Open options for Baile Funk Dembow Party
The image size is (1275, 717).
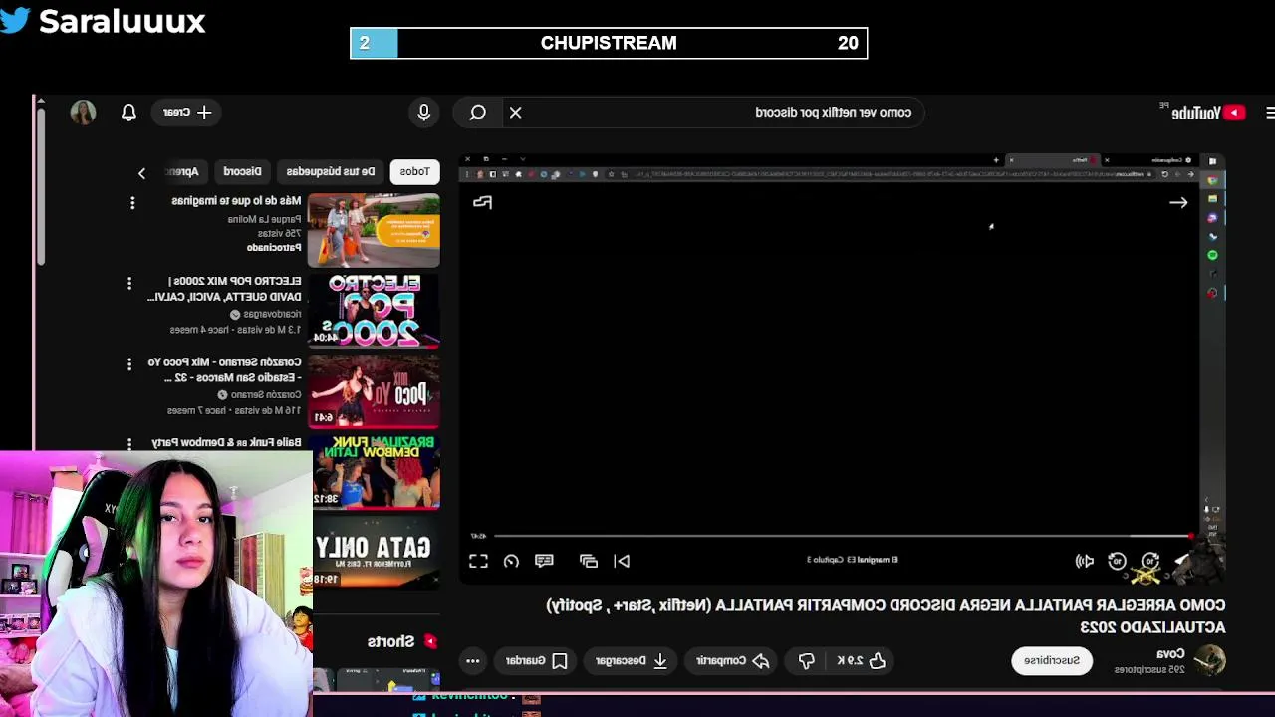coord(129,444)
